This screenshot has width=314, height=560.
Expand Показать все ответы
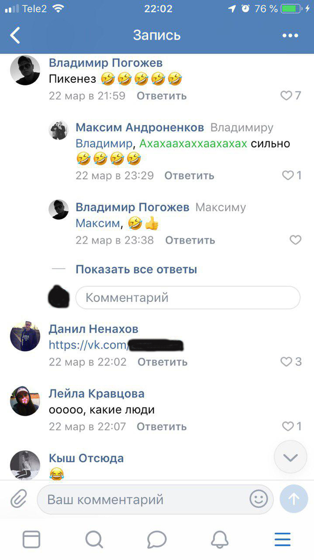(136, 269)
